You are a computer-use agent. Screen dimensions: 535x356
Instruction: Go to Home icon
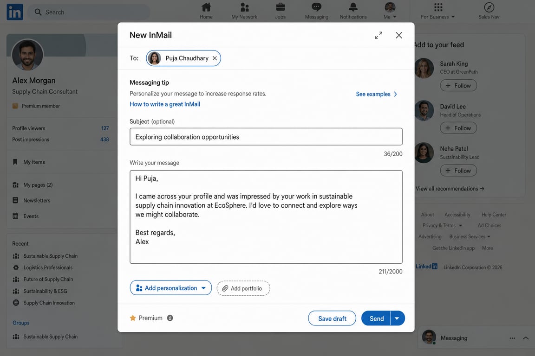click(206, 7)
